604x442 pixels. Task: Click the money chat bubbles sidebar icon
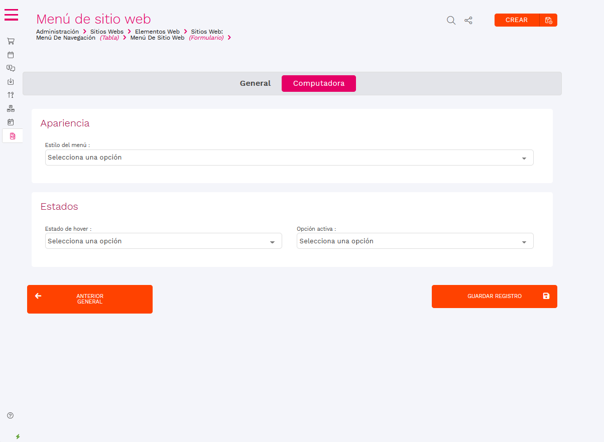(x=11, y=68)
